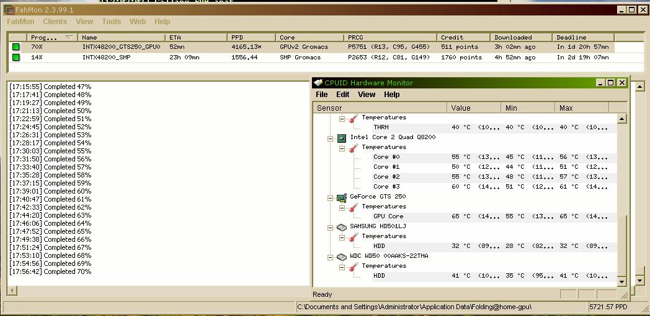The image size is (650, 316).
Task: Sort clients by PRCG column
Action: click(x=390, y=37)
